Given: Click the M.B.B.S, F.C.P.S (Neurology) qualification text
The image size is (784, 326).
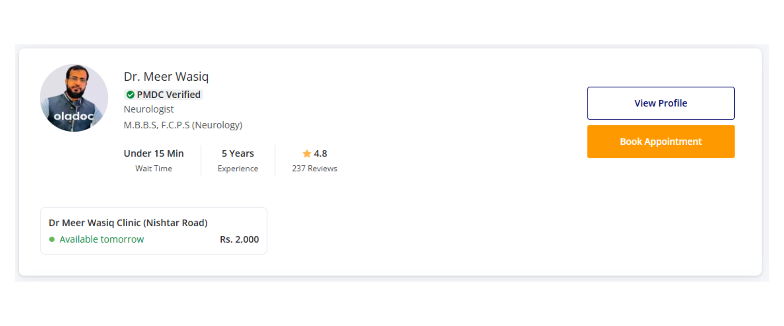Looking at the screenshot, I should tap(183, 125).
